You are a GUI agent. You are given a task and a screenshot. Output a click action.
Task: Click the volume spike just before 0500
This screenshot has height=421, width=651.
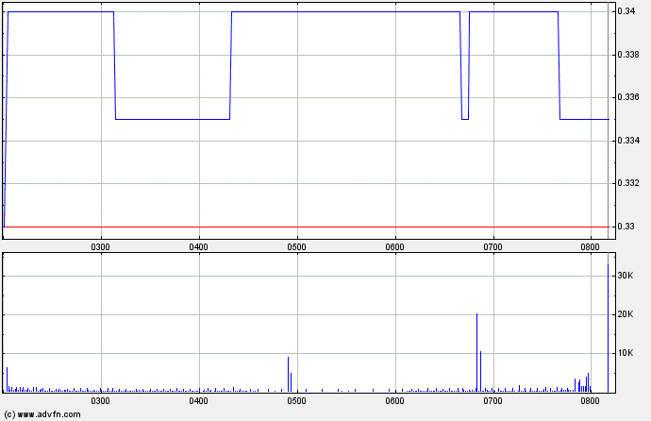point(288,374)
